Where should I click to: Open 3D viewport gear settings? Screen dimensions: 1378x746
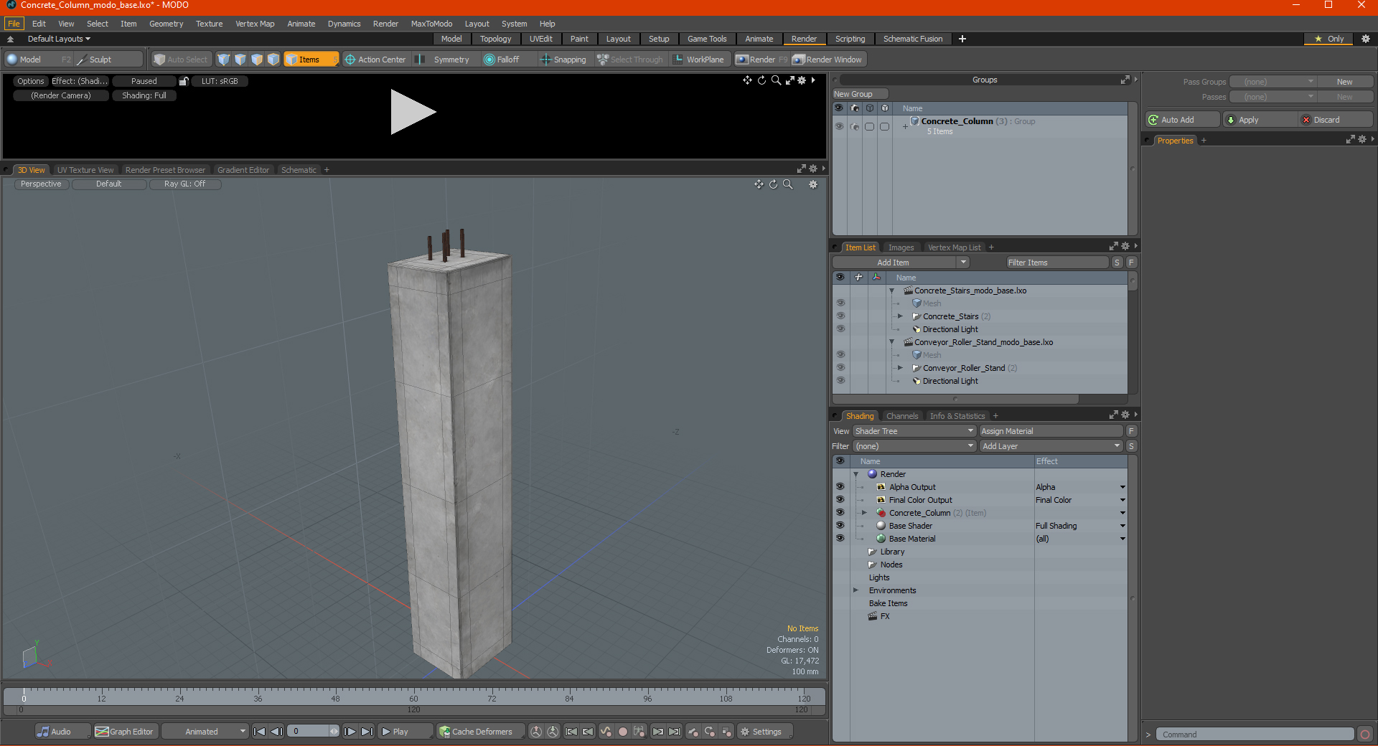(x=813, y=184)
